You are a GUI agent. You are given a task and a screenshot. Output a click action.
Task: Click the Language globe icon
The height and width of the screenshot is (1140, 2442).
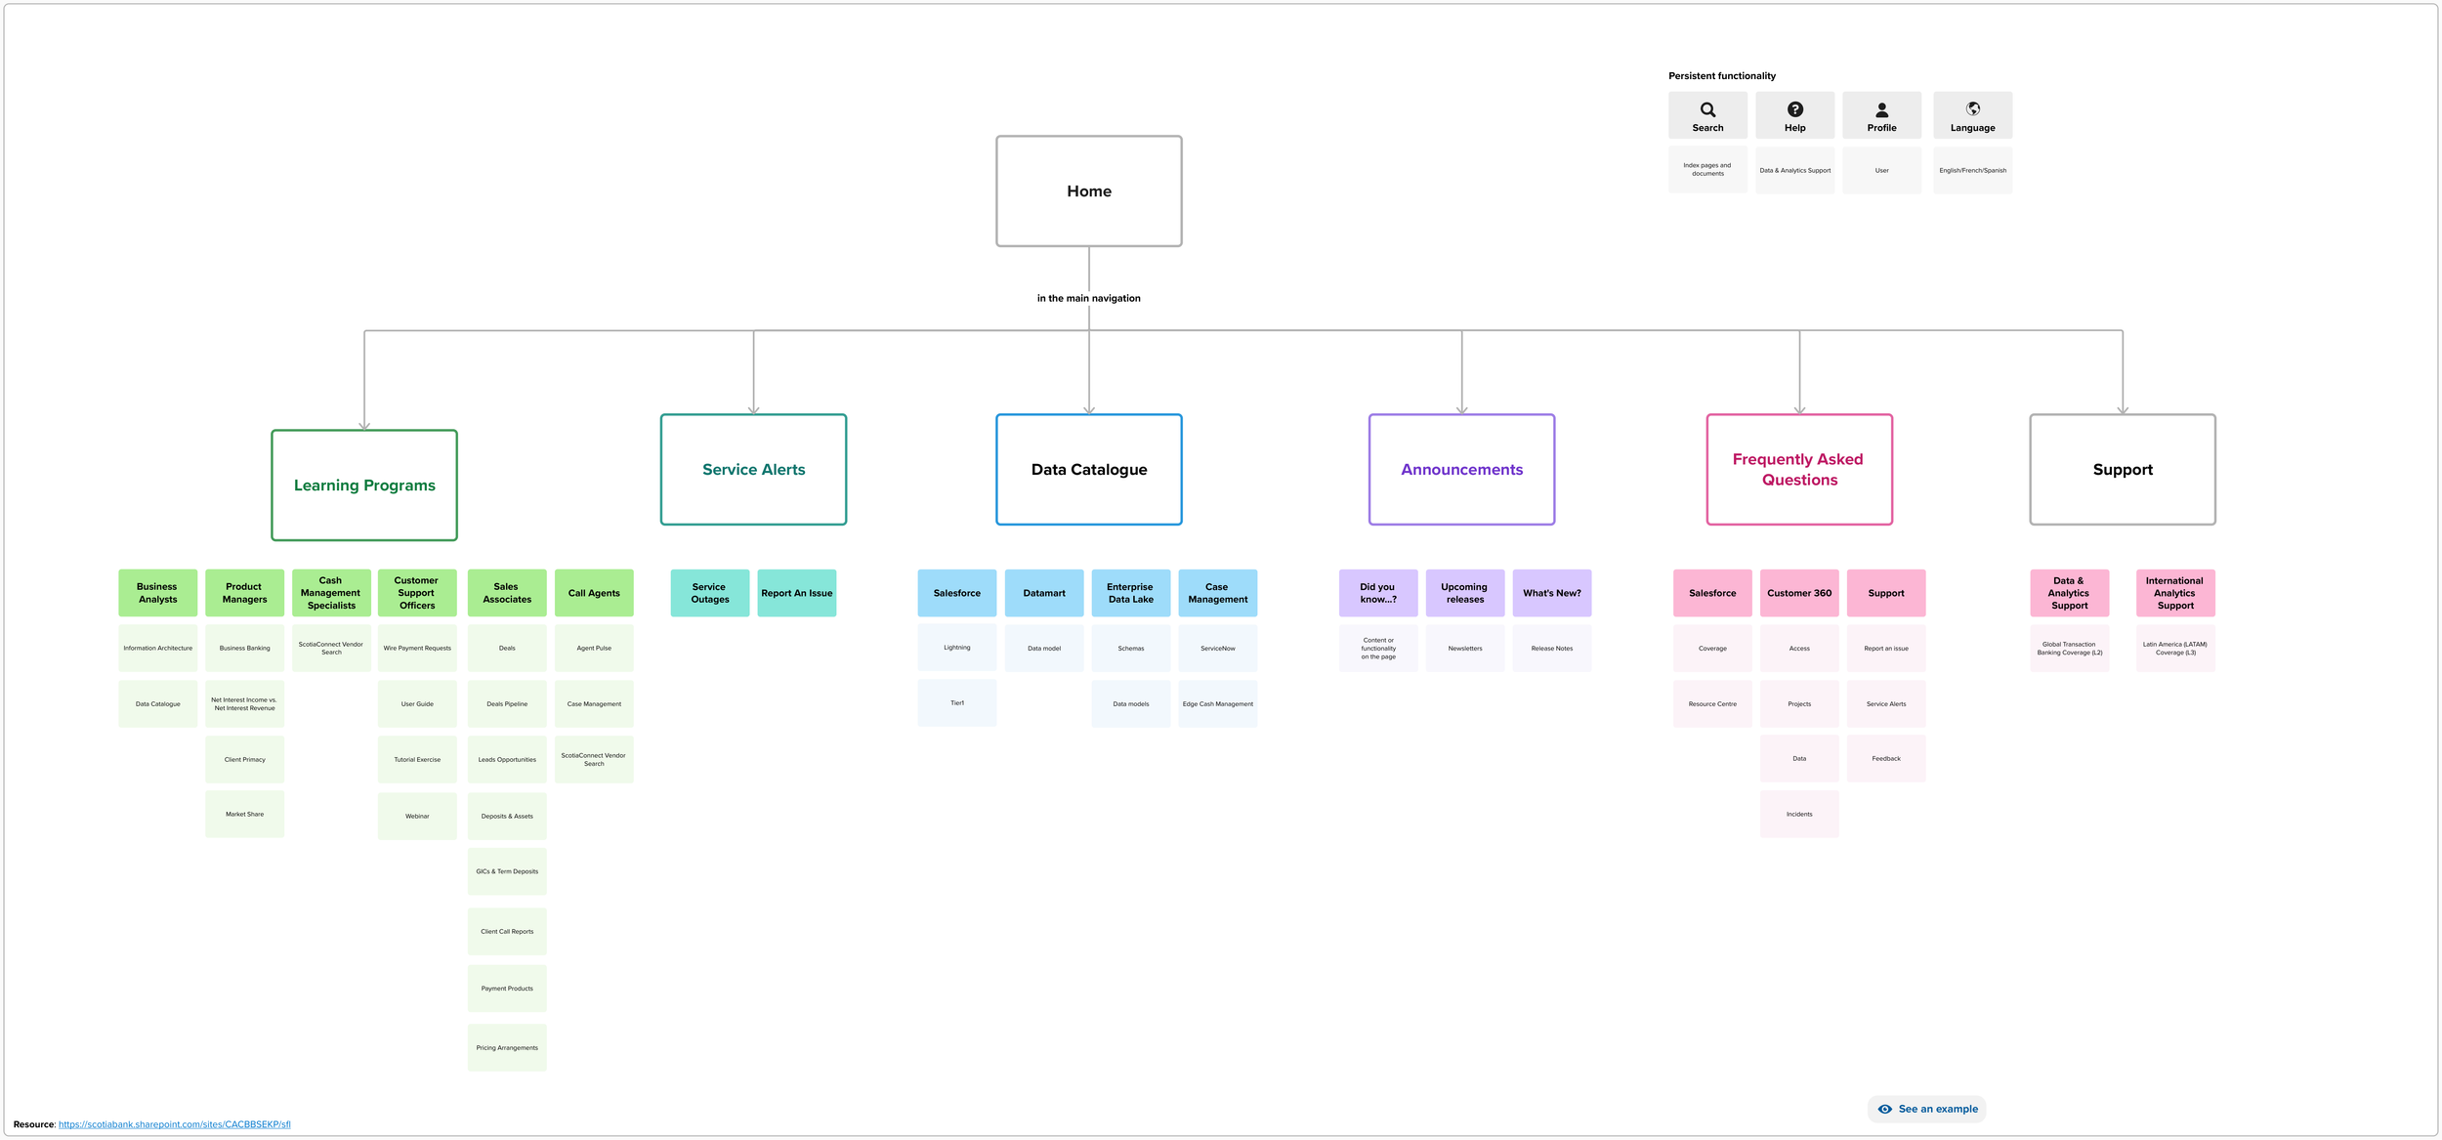point(1972,108)
